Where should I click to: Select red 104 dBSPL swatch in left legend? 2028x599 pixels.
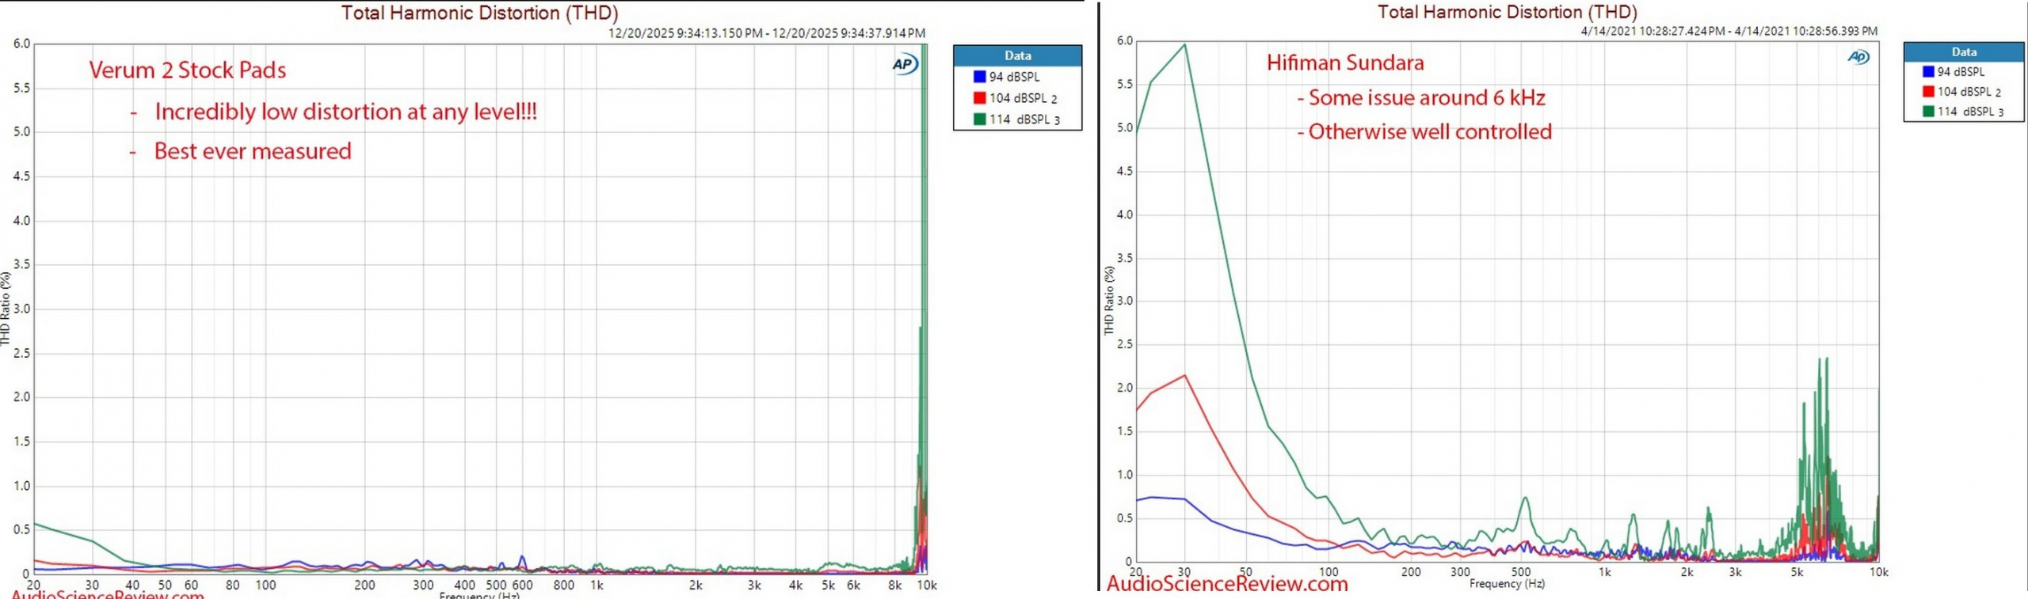pos(979,98)
